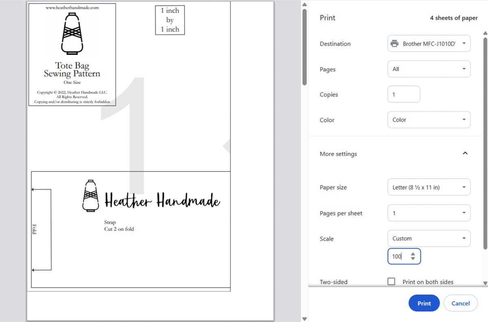Open the Color mode dropdown

point(429,120)
